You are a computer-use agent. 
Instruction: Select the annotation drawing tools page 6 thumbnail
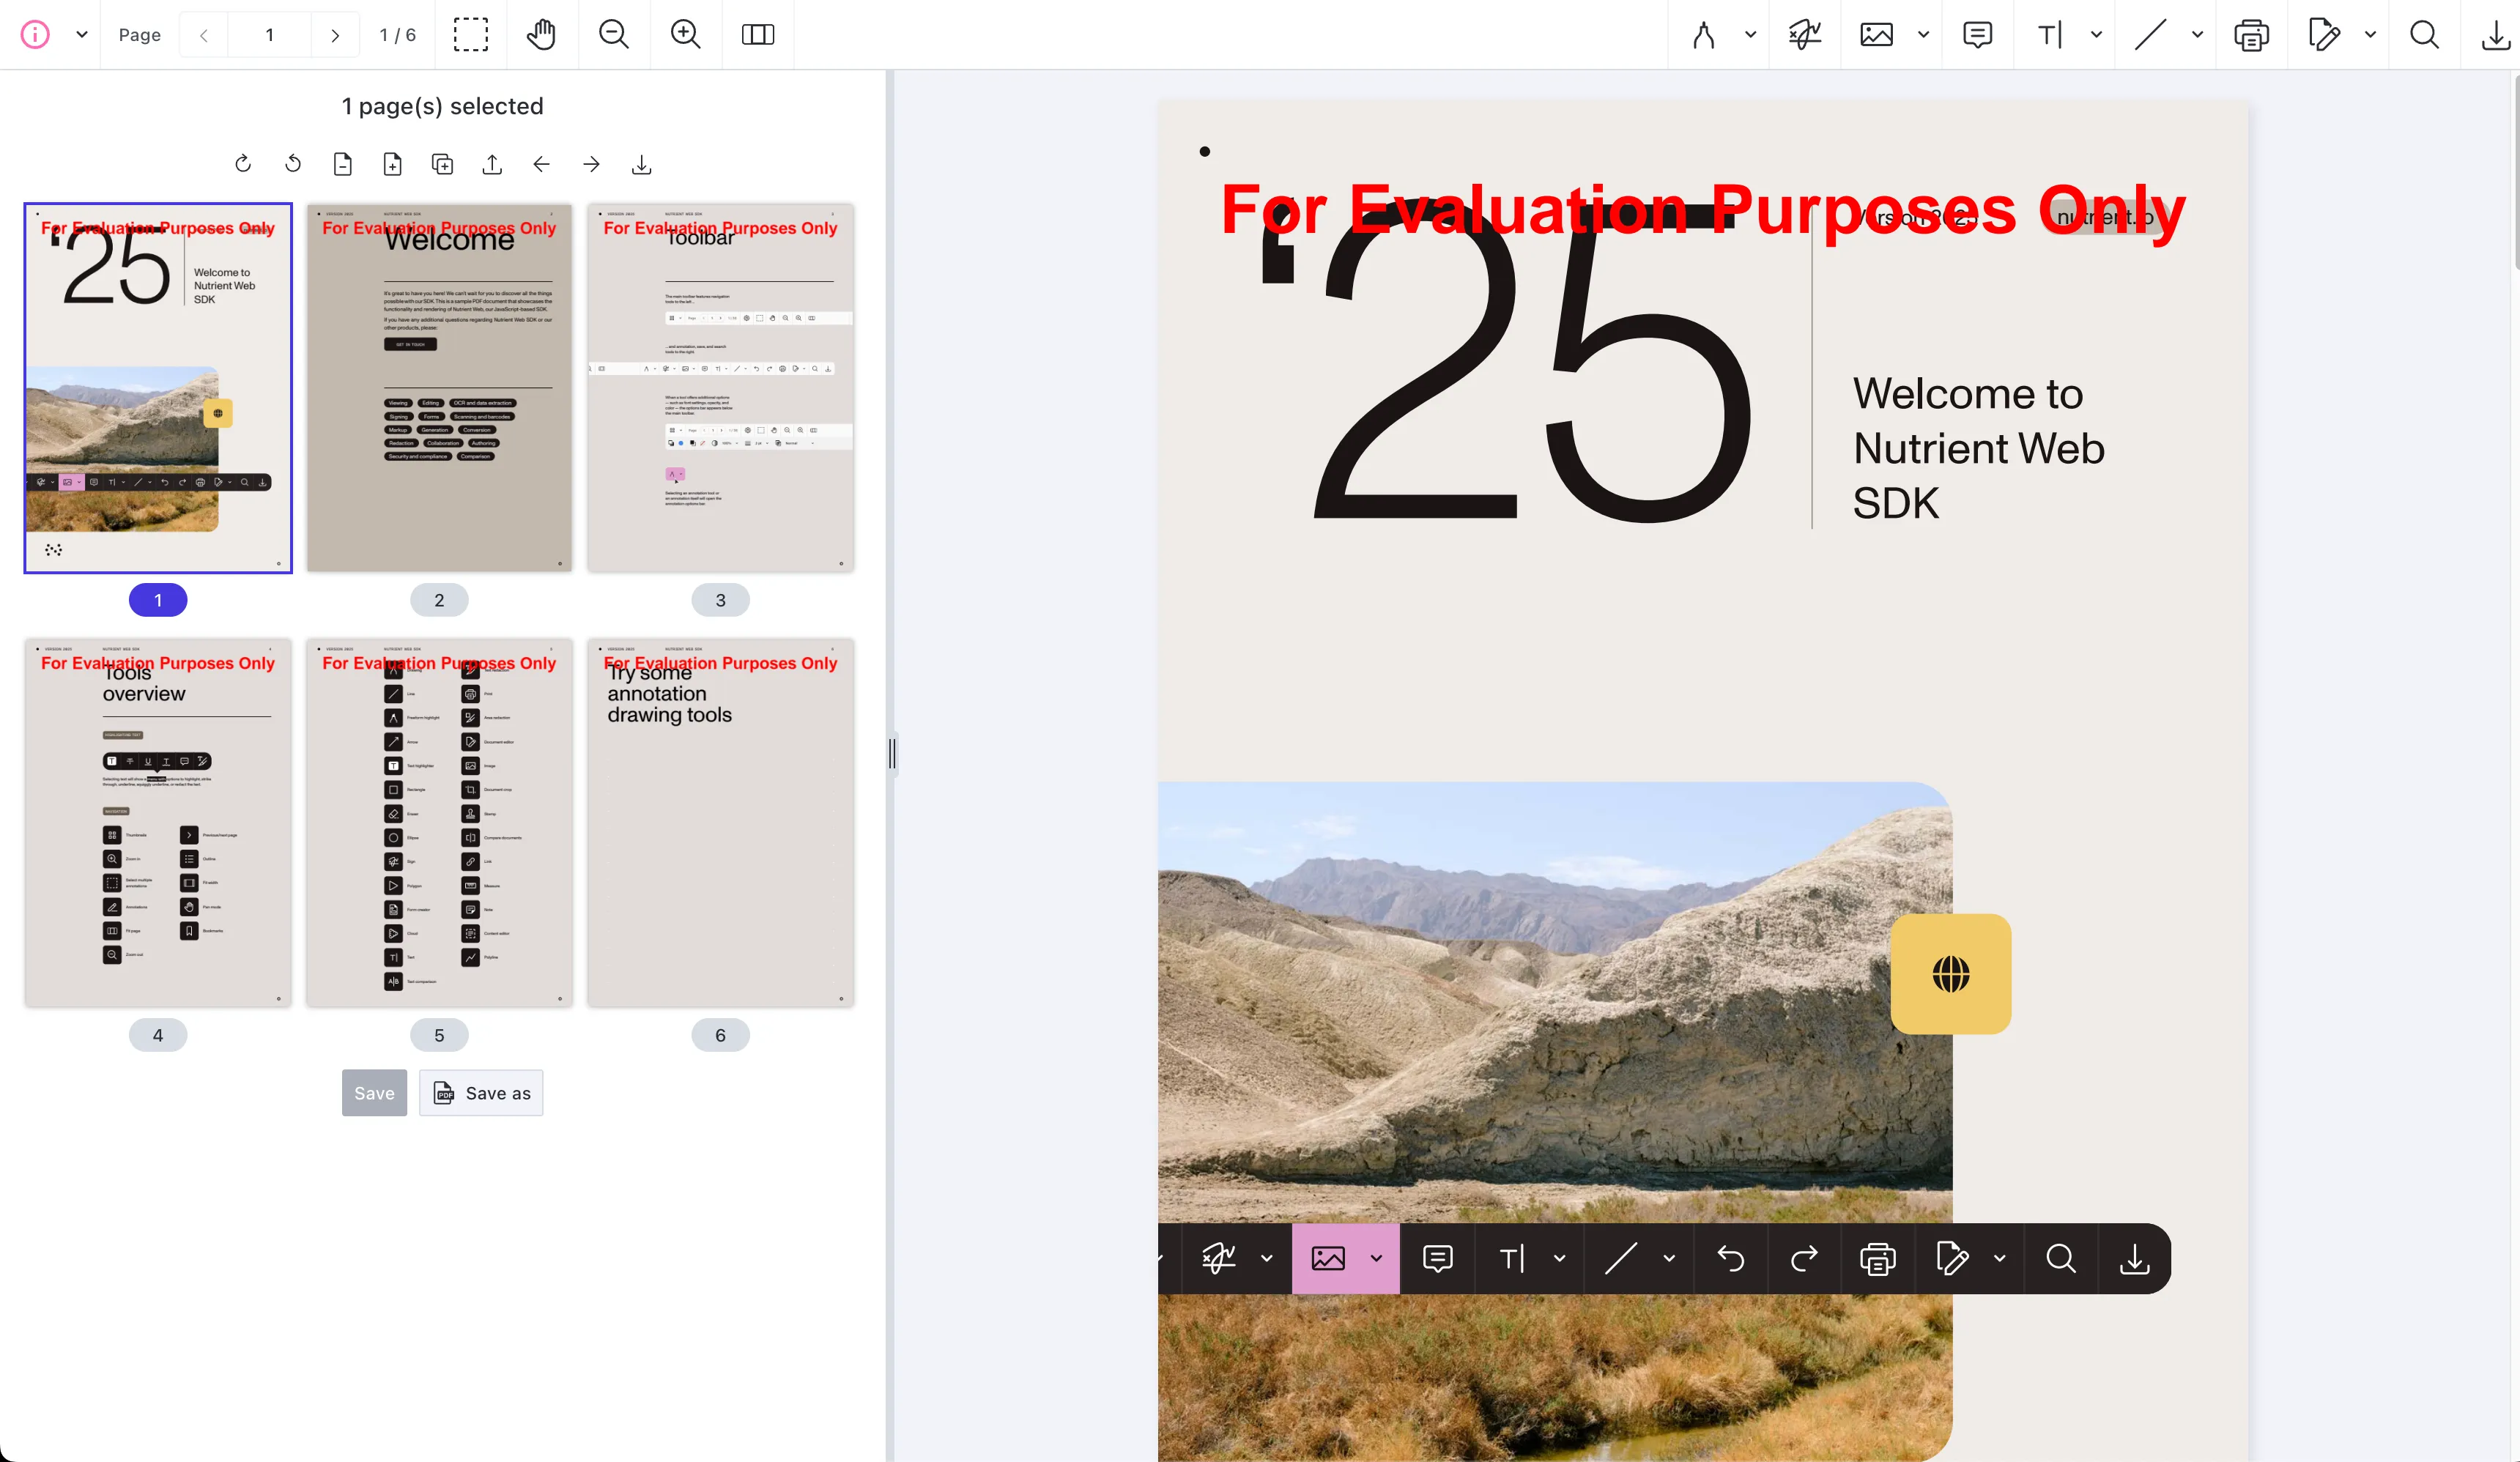721,823
